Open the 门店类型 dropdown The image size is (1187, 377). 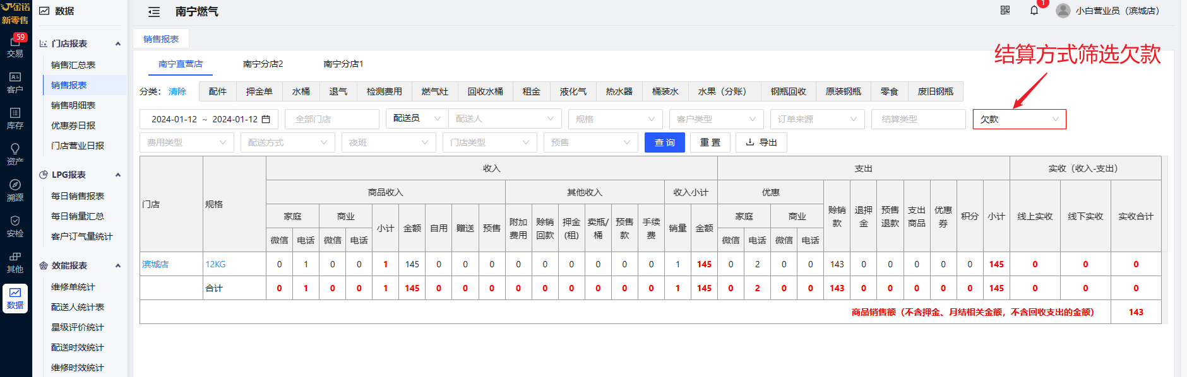point(489,142)
